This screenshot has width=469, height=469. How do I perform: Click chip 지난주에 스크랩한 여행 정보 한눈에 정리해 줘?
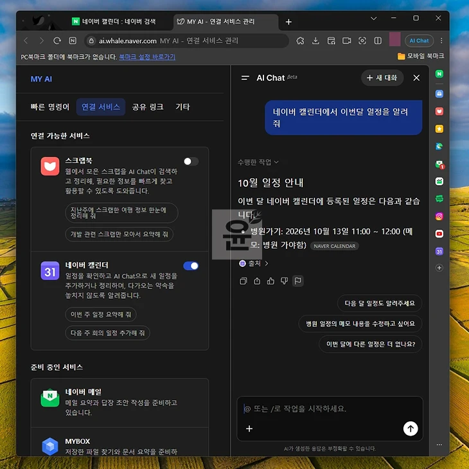click(121, 213)
